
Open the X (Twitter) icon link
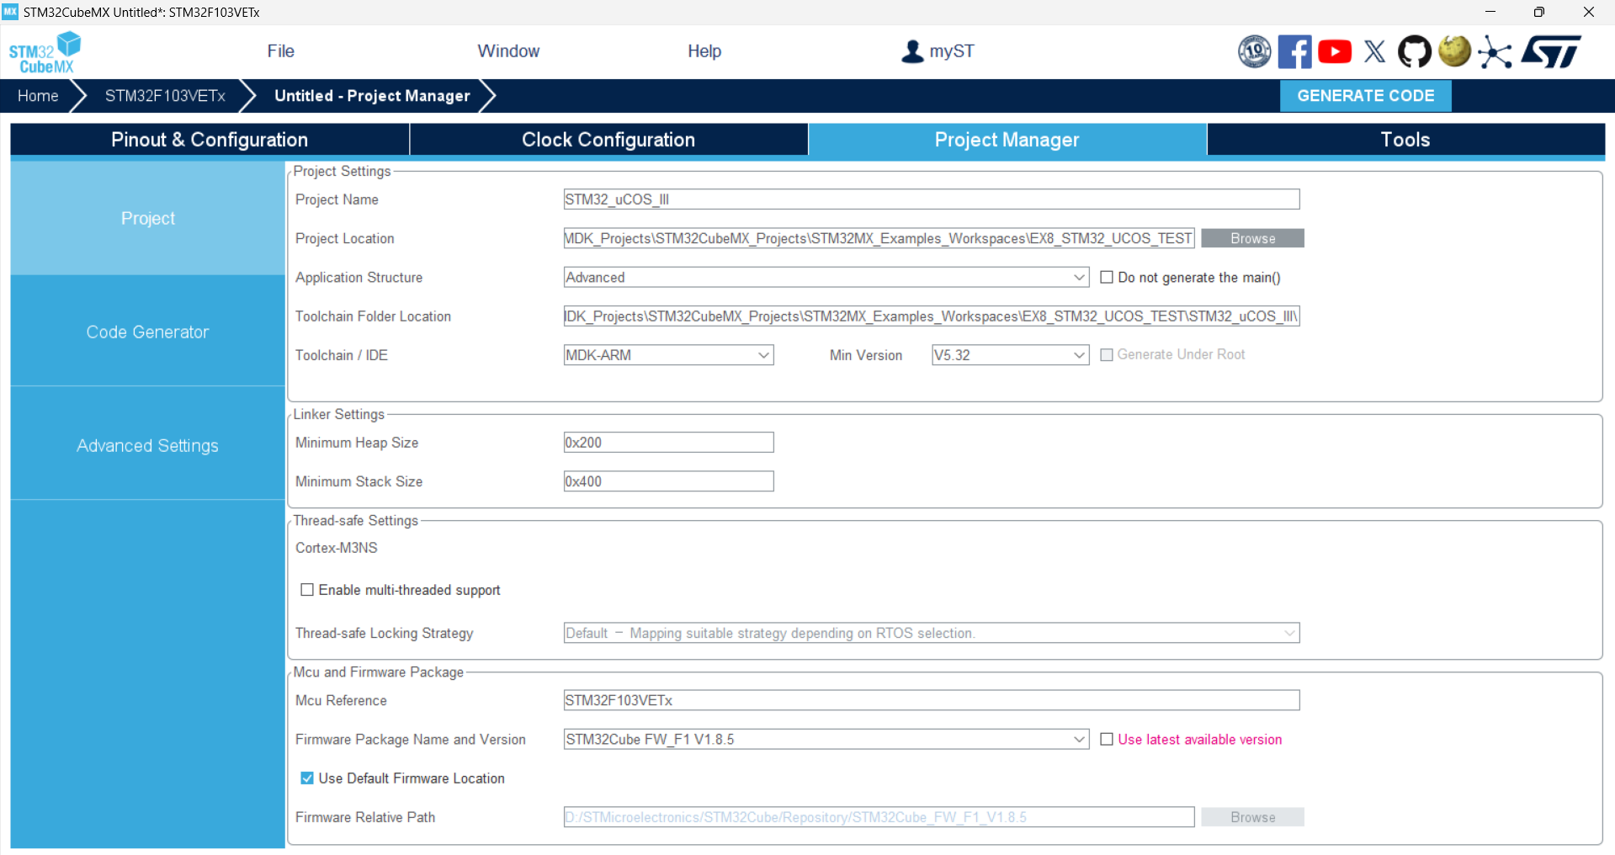click(x=1374, y=51)
